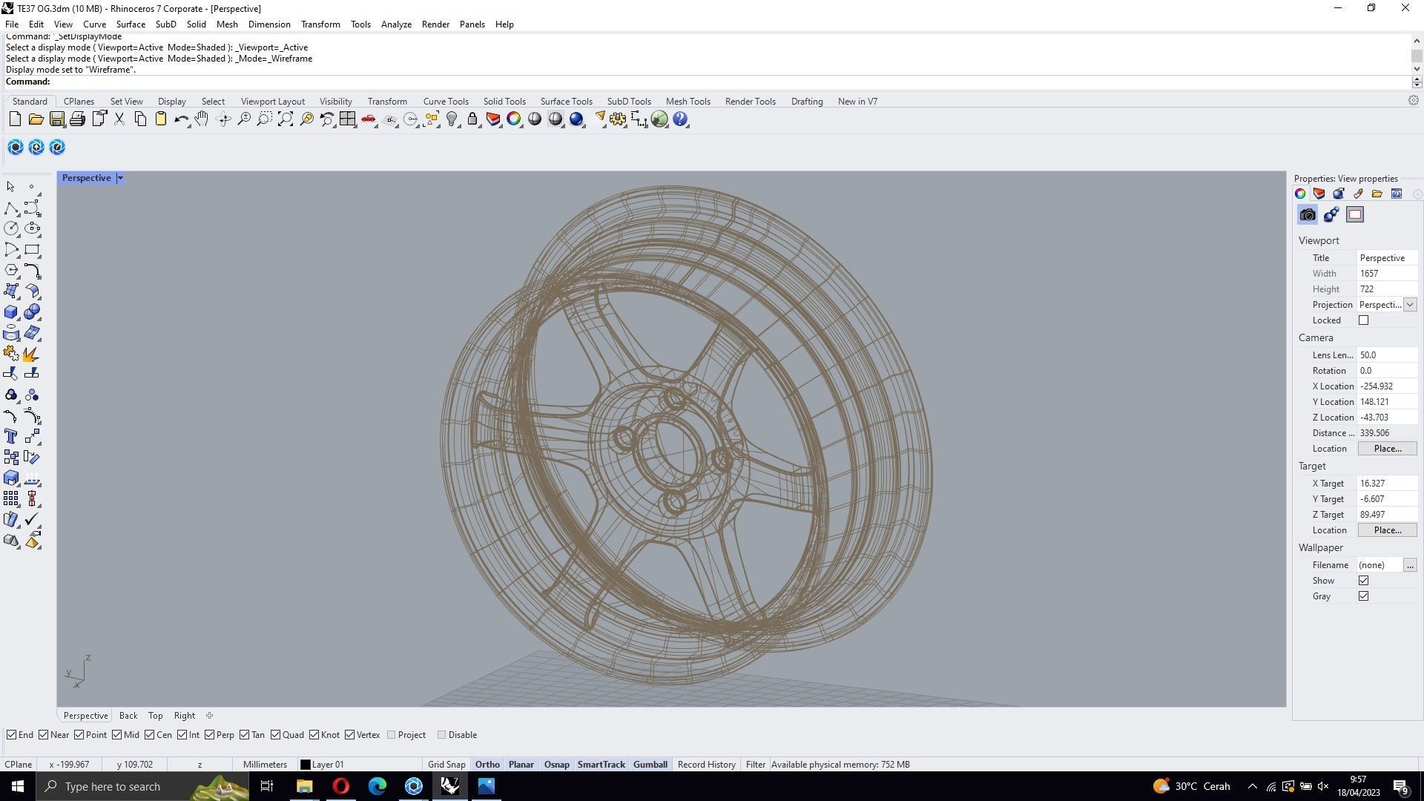Open the Four Viewports layout icon
Image resolution: width=1424 pixels, height=801 pixels.
coord(347,119)
